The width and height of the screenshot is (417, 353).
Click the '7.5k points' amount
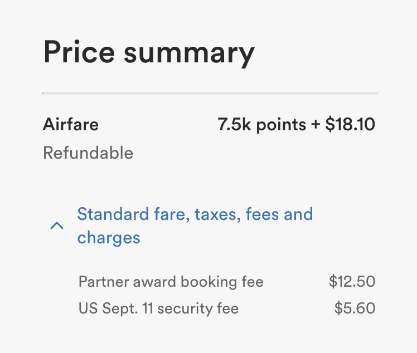(261, 124)
